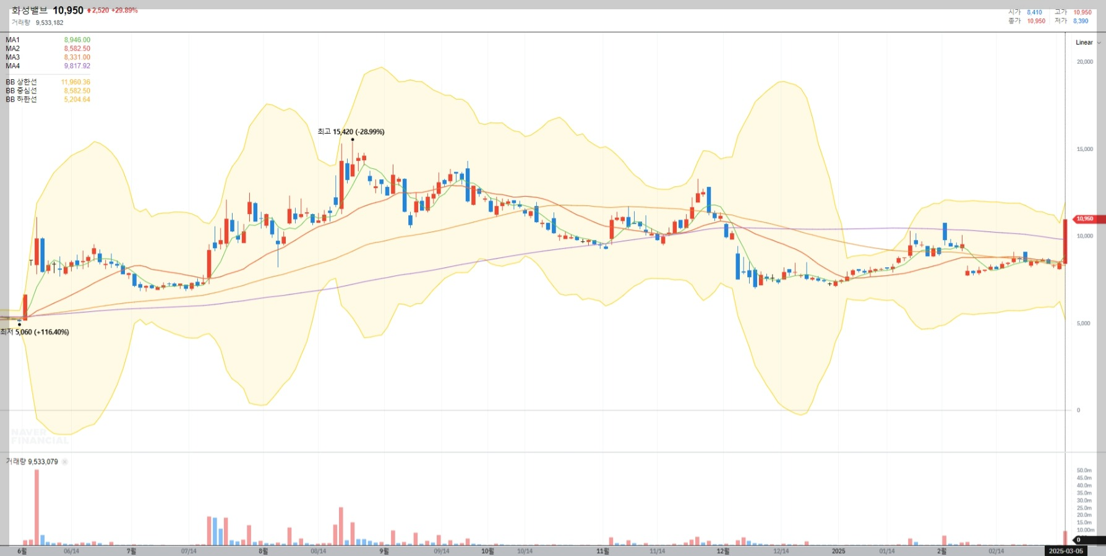Click the 9월 month label on time axis
The width and height of the screenshot is (1106, 556).
384,551
